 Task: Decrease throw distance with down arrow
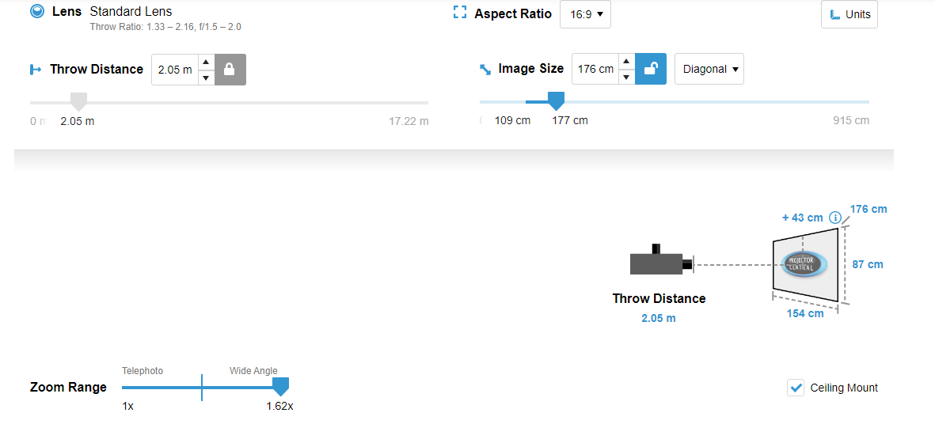coord(206,77)
